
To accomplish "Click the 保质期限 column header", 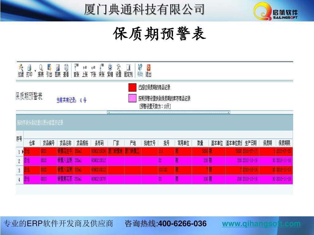I will coord(284,143).
